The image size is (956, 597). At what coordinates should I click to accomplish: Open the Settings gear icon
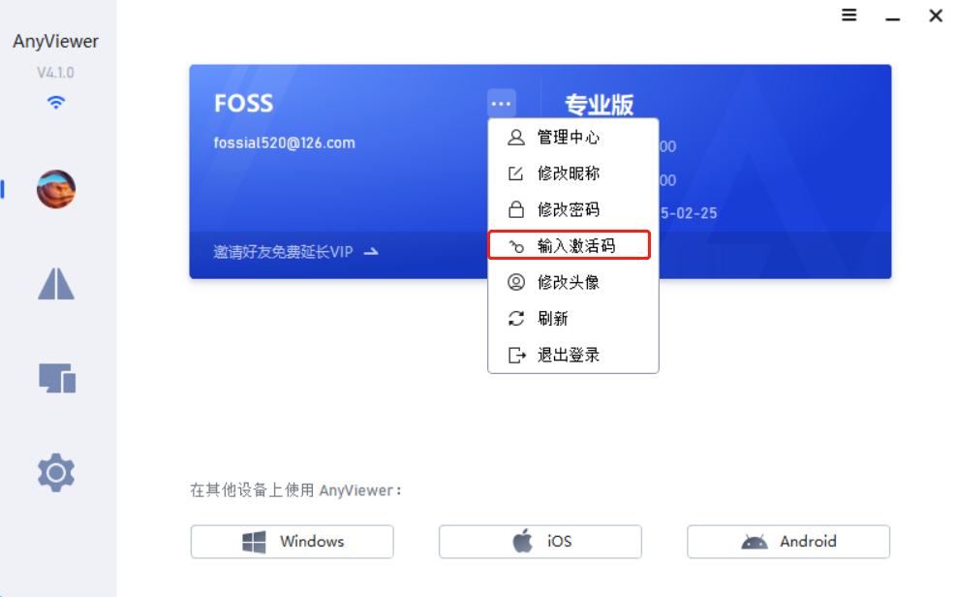coord(56,473)
